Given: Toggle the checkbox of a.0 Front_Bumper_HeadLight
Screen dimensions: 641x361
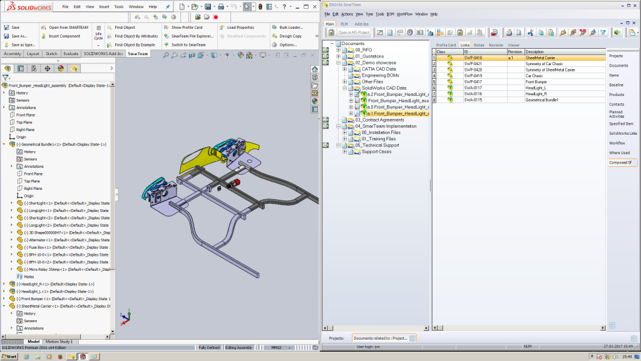Looking at the screenshot, I should click(x=357, y=107).
